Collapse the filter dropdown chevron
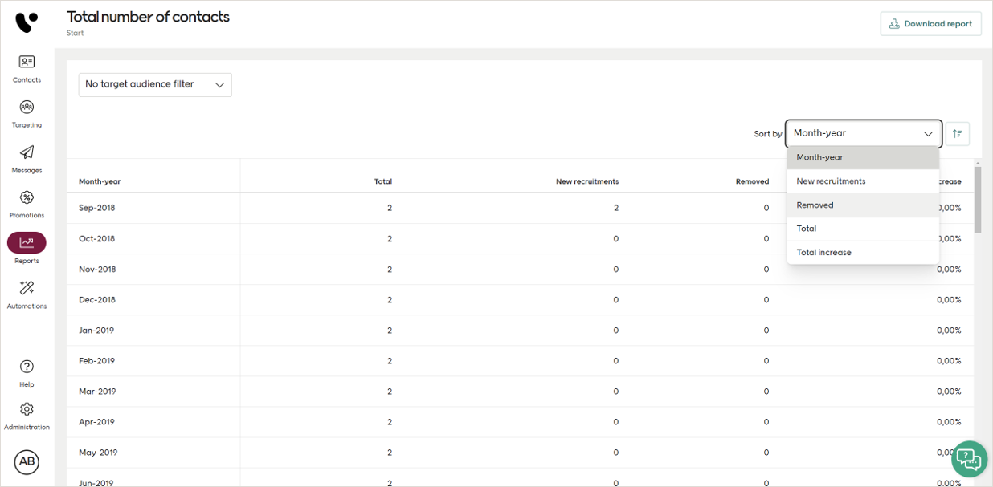 (219, 84)
